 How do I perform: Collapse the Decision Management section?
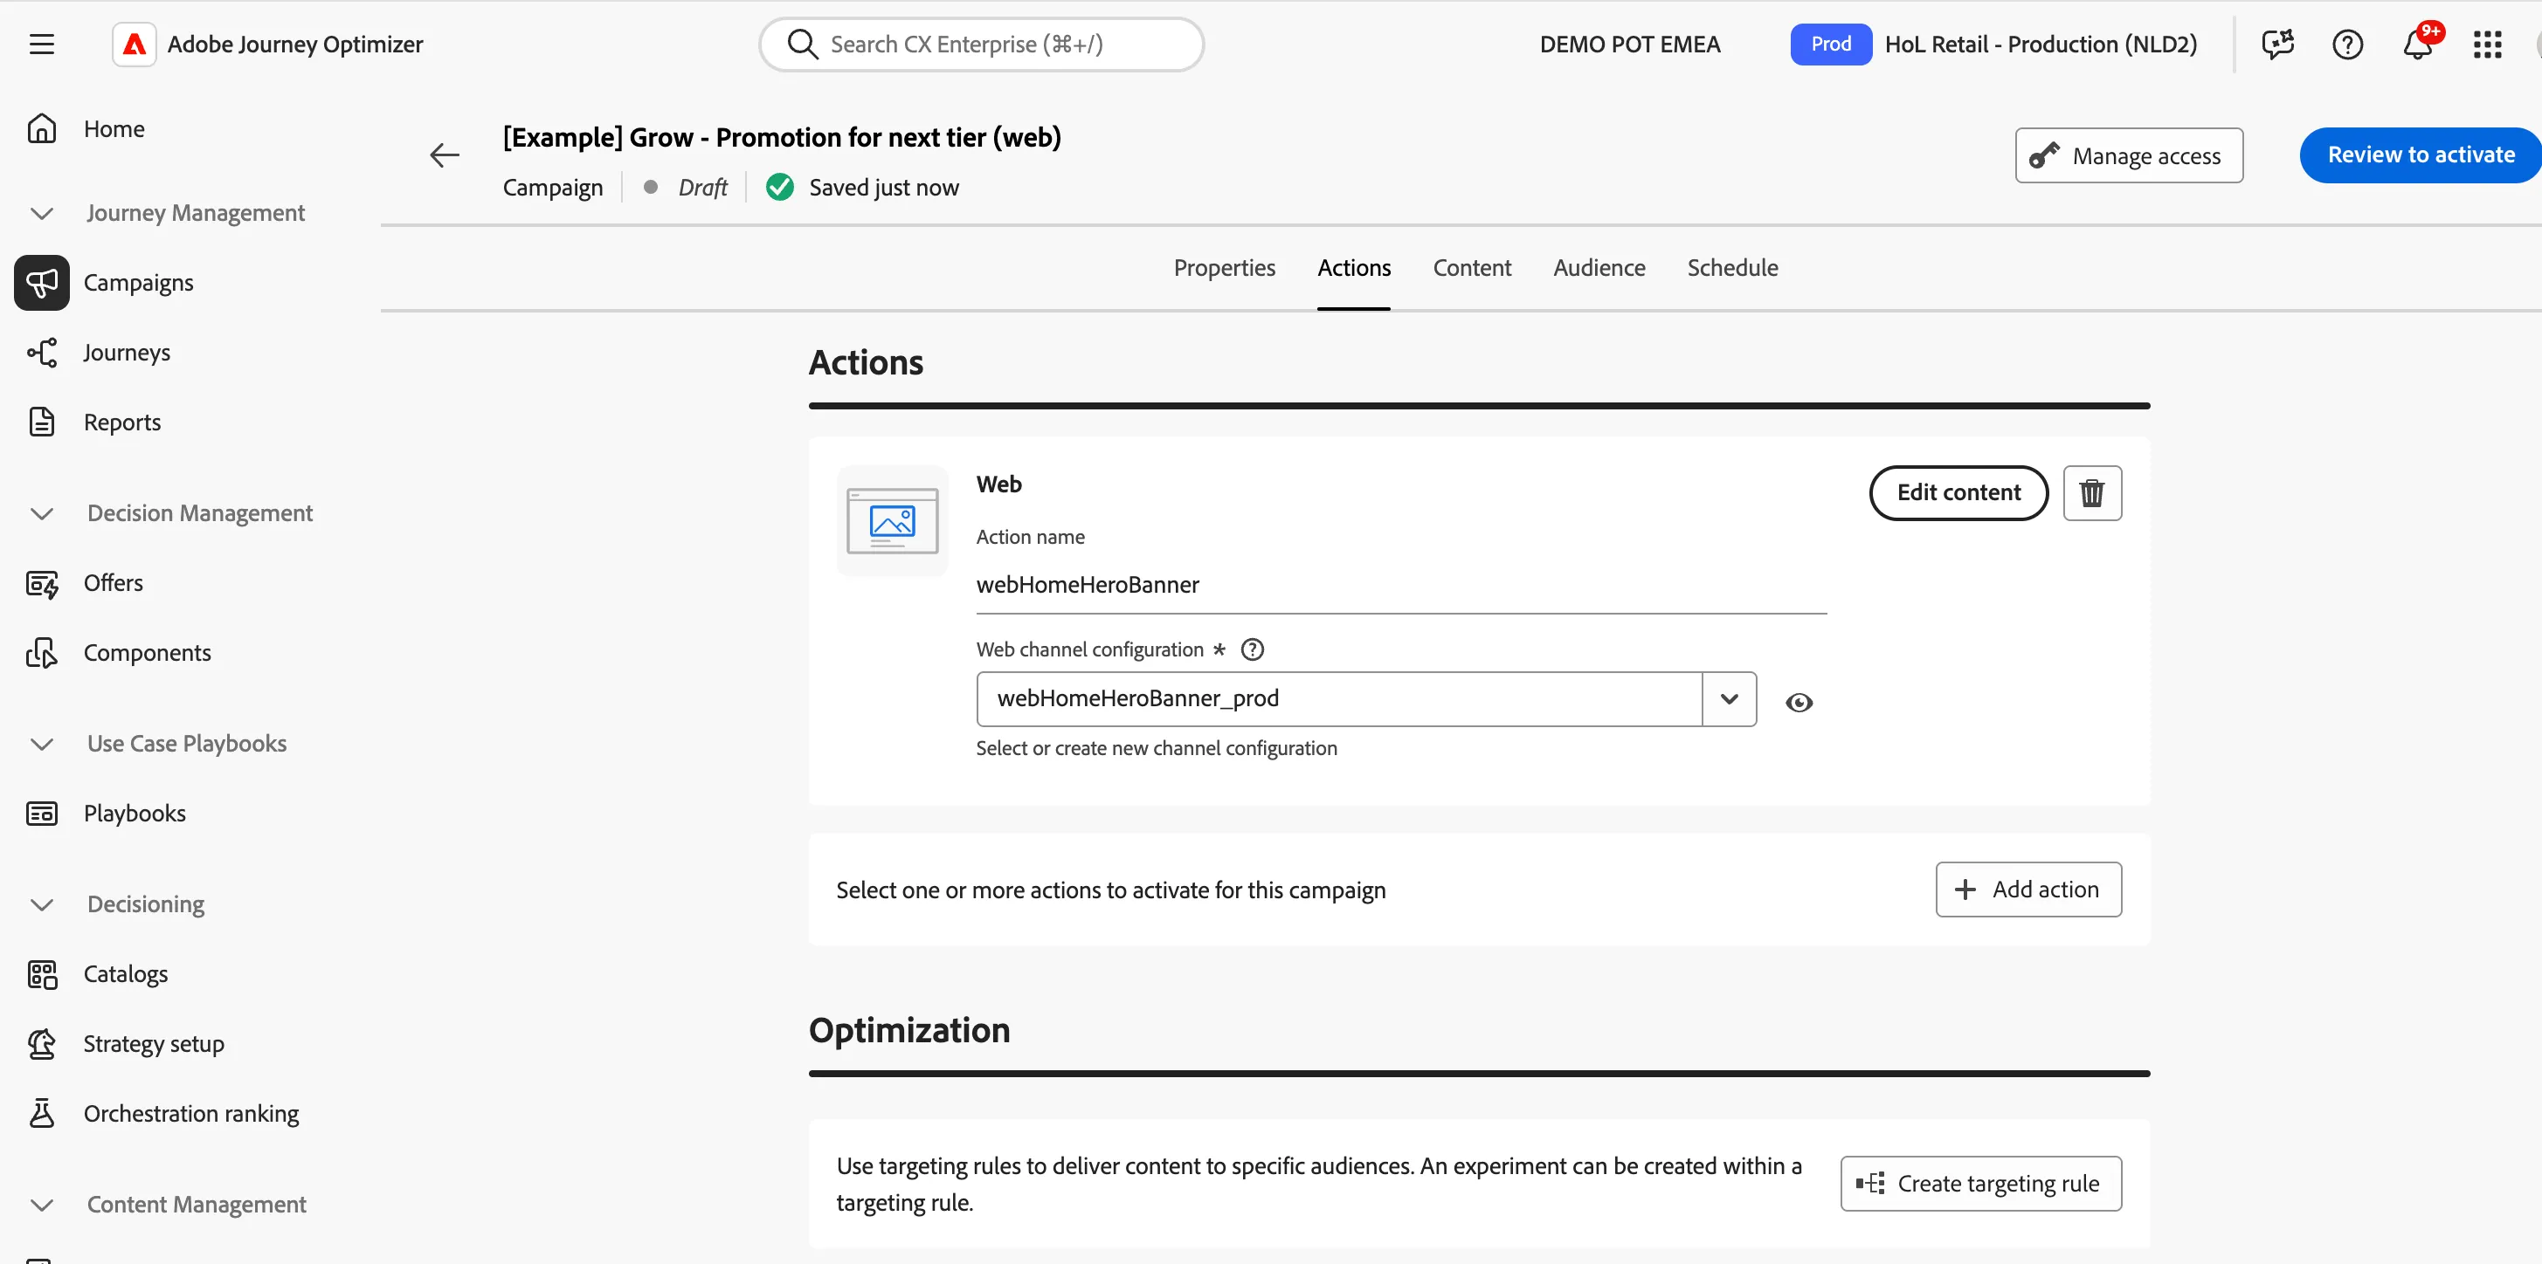[41, 515]
